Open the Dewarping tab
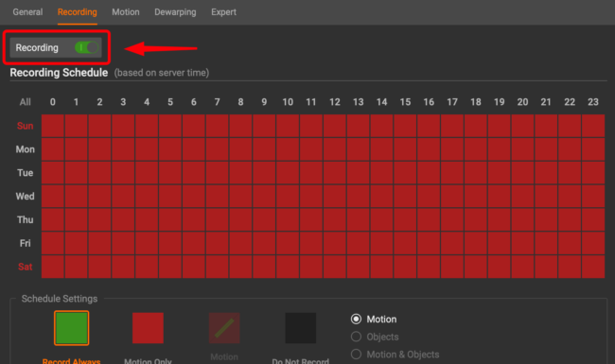 pyautogui.click(x=175, y=12)
